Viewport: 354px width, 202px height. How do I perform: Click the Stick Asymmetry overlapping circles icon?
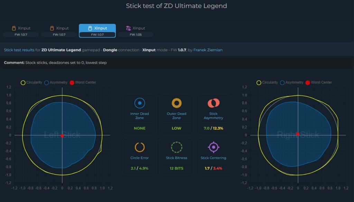pos(213,103)
